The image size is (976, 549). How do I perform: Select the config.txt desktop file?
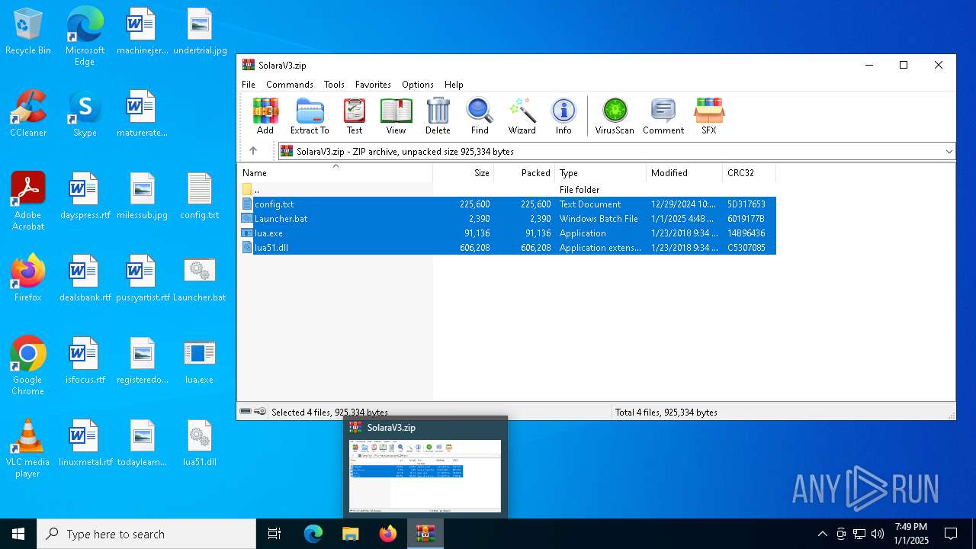(x=200, y=196)
